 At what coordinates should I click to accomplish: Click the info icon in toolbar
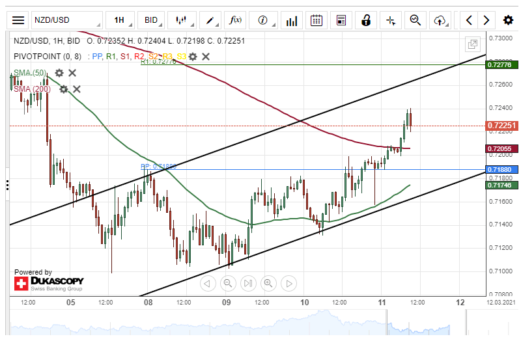263,20
